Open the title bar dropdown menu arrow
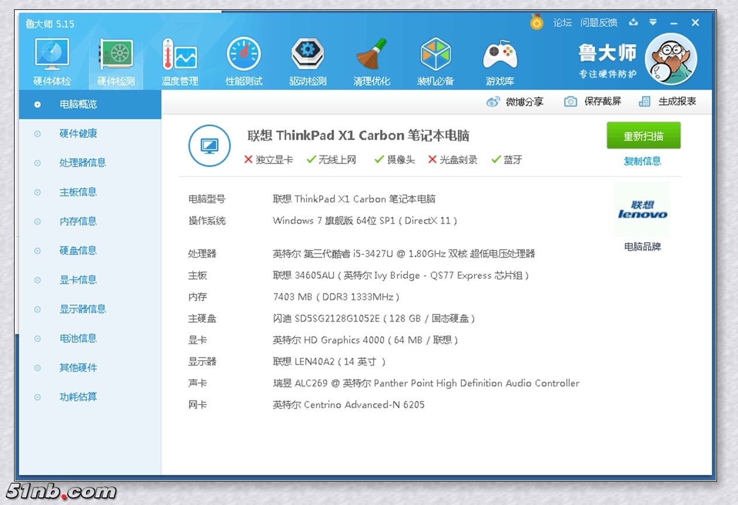The image size is (738, 505). tap(653, 23)
